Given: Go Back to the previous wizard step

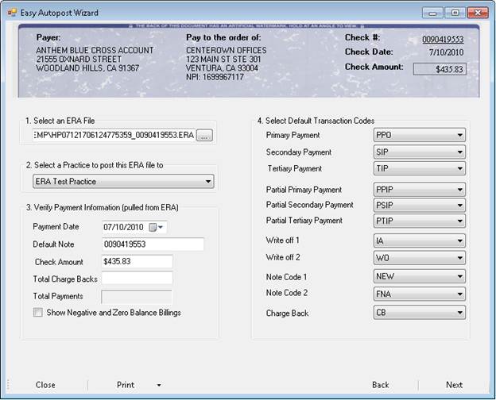Looking at the screenshot, I should click(x=381, y=385).
